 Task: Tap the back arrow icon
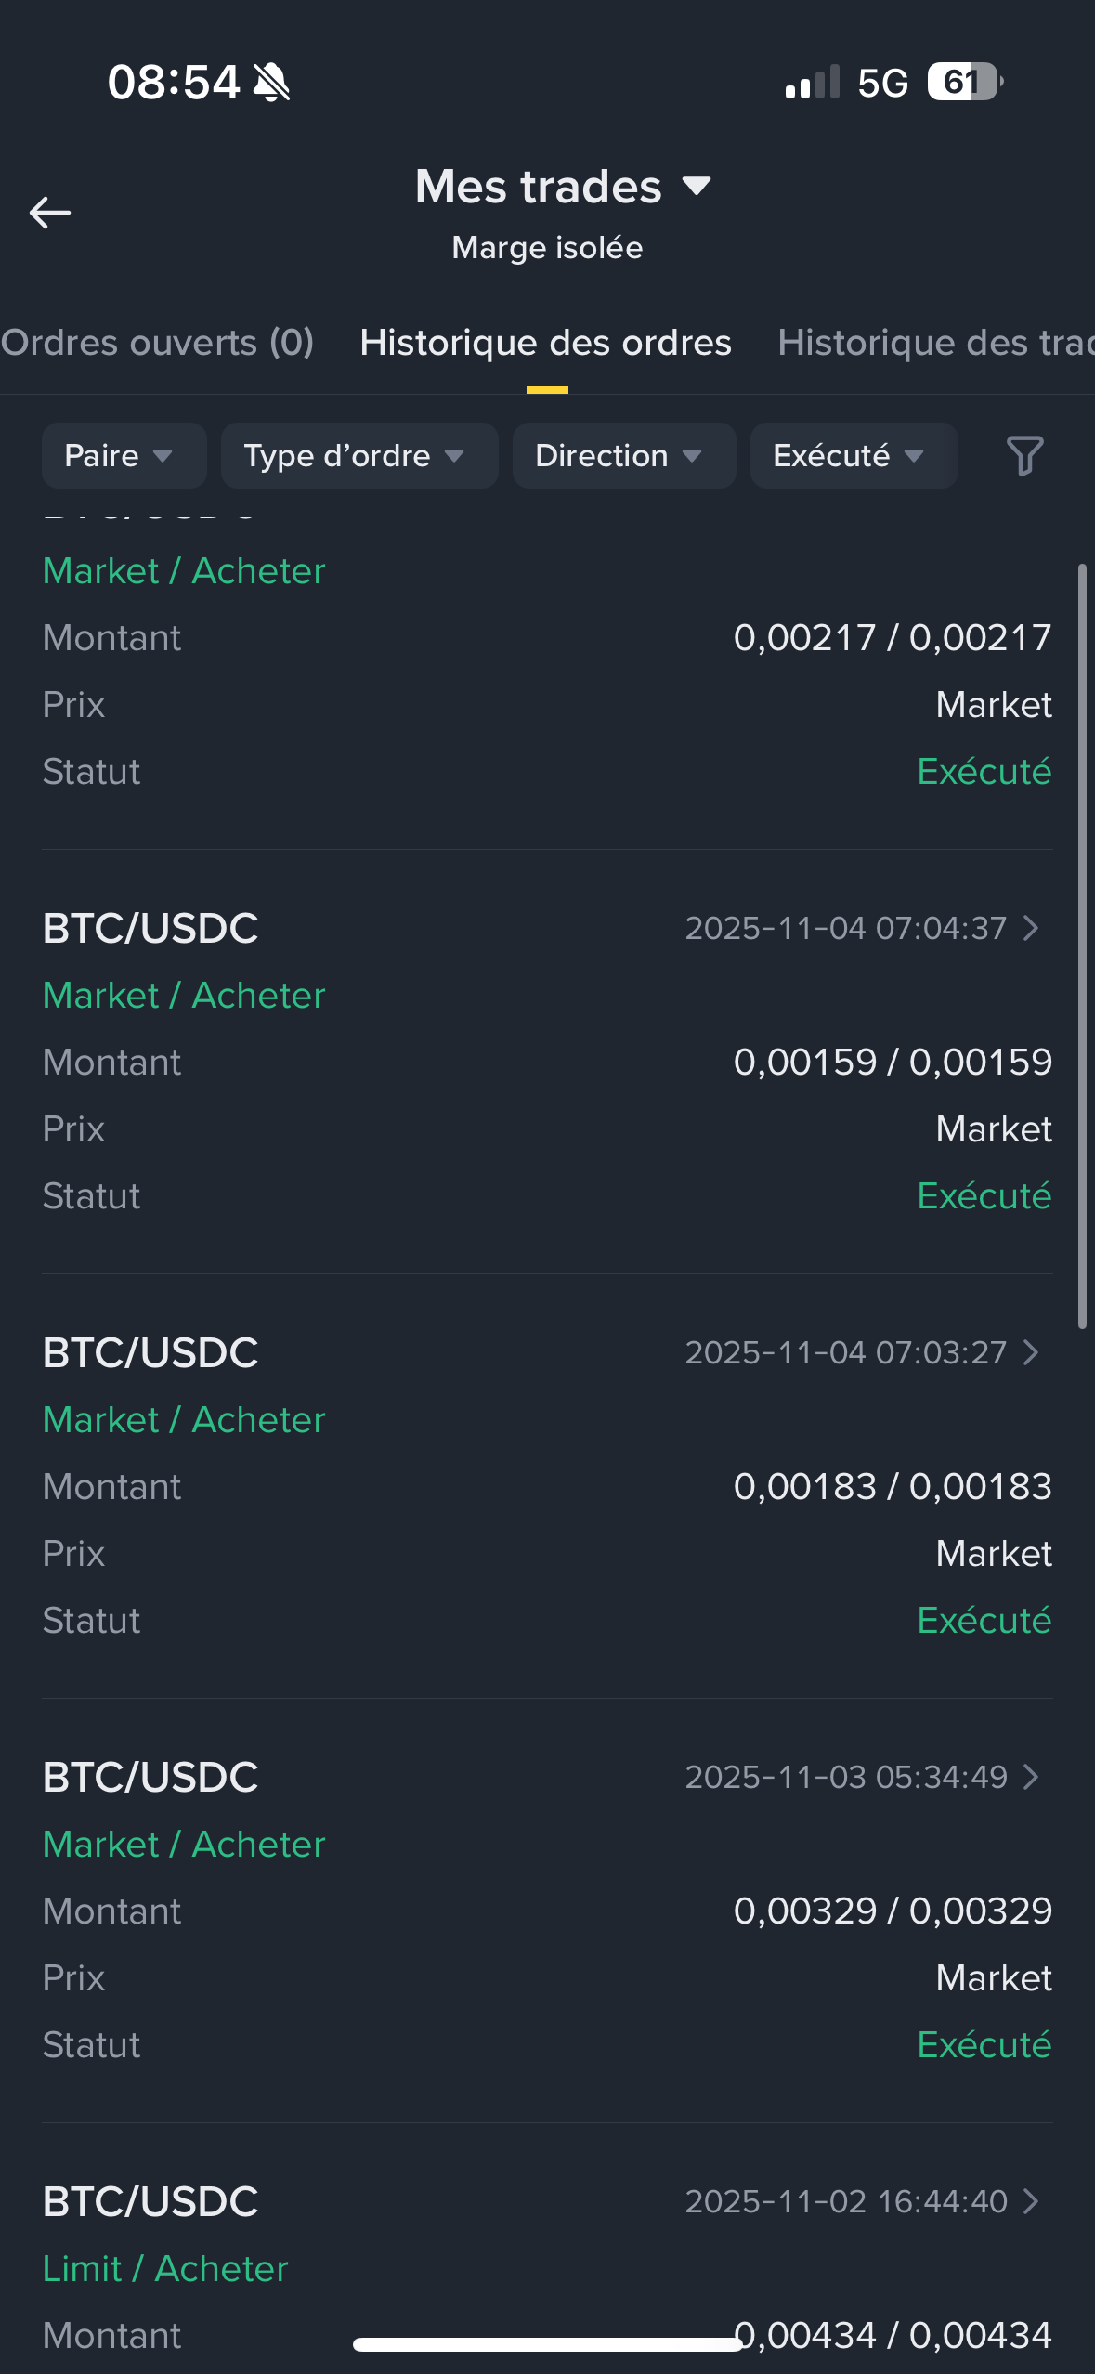click(50, 213)
